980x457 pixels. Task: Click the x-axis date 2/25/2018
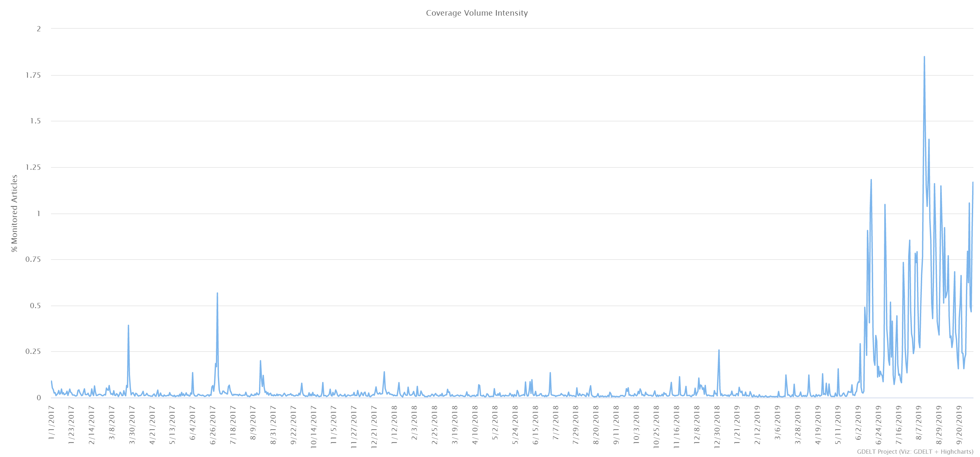pyautogui.click(x=435, y=424)
